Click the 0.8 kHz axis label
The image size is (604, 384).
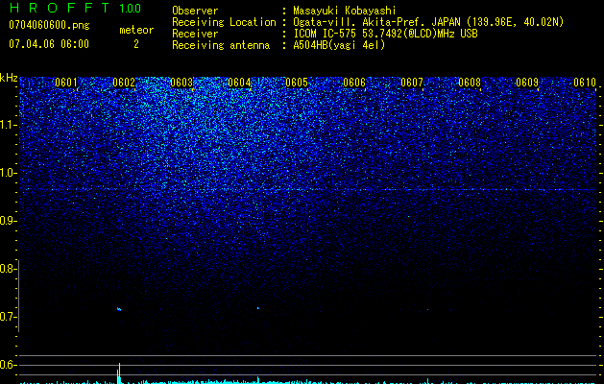coord(8,269)
